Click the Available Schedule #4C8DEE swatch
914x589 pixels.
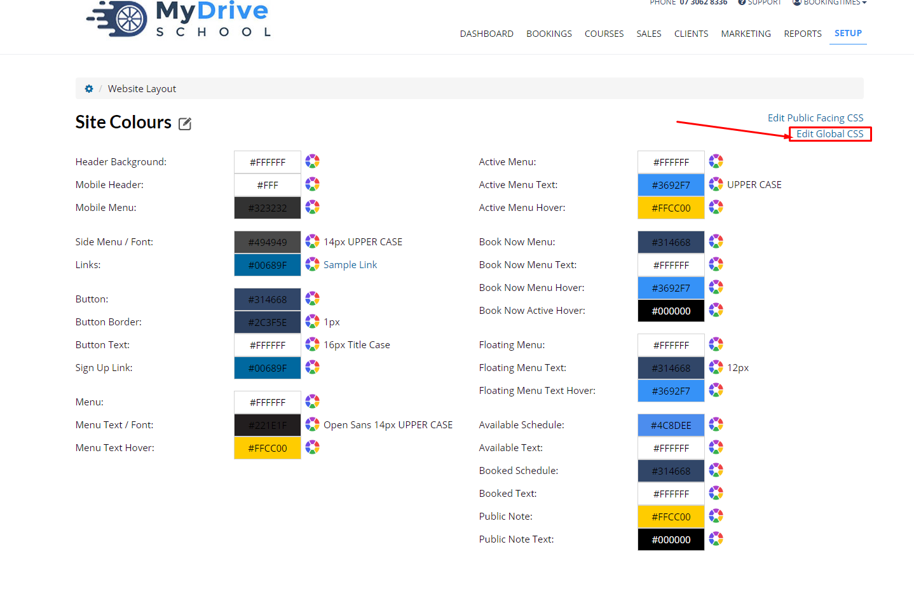click(x=671, y=425)
